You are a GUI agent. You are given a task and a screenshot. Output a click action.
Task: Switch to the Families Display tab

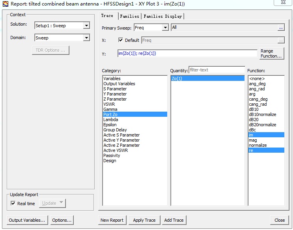(x=162, y=16)
